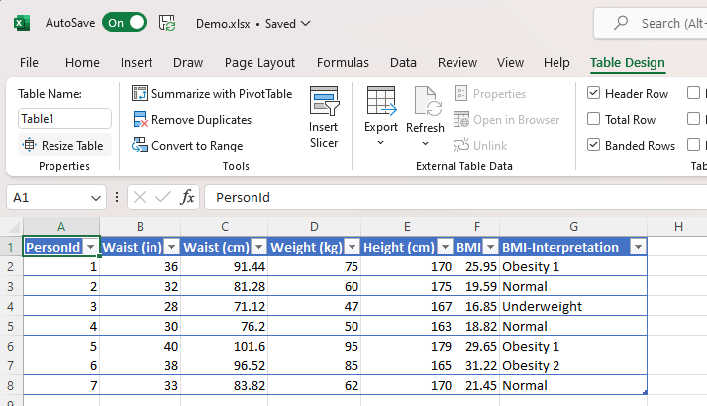Click the Obesity 2 cell
Viewport: 707px width, 406px height.
[573, 365]
